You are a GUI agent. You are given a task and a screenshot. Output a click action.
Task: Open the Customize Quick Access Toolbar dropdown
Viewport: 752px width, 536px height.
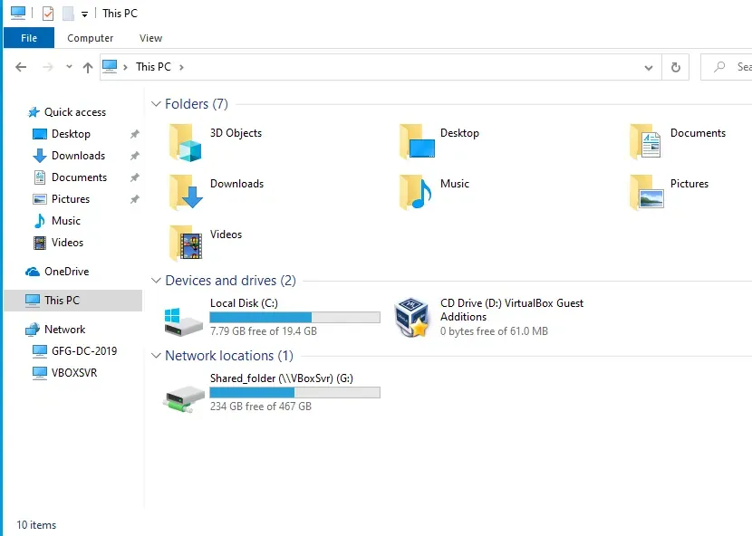[84, 14]
